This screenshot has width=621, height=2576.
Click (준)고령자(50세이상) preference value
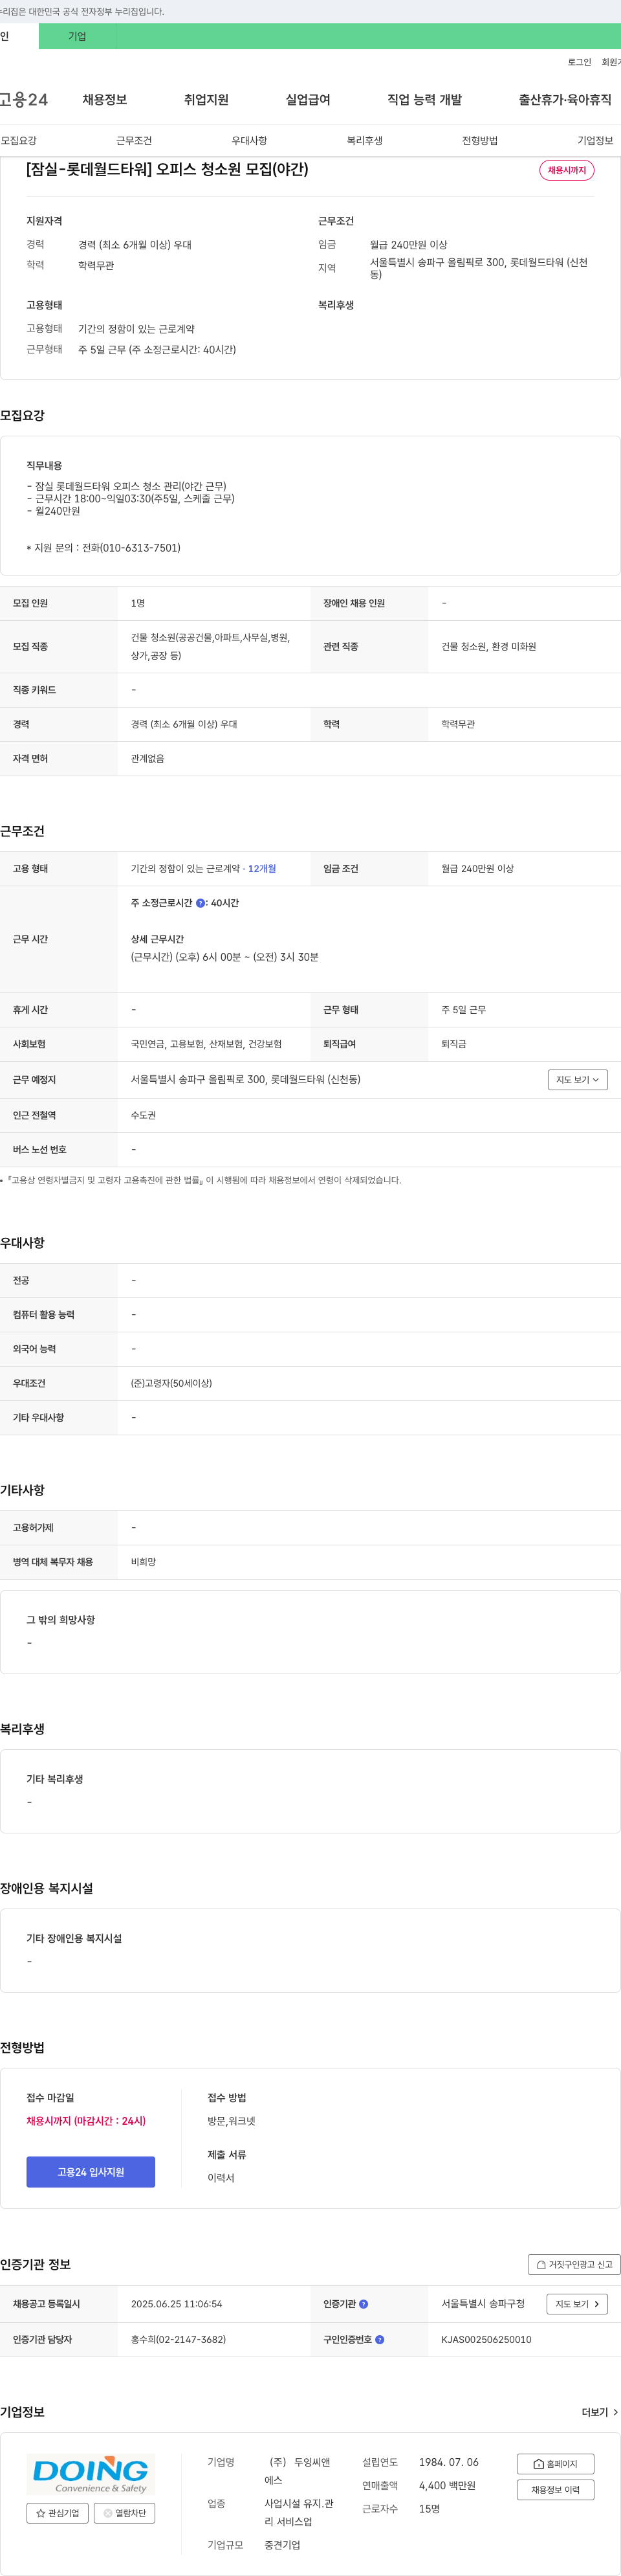[171, 1383]
